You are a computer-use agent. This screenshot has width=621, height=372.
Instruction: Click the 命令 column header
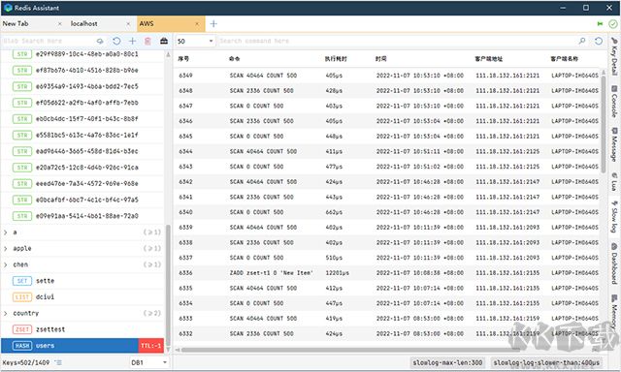coord(235,59)
